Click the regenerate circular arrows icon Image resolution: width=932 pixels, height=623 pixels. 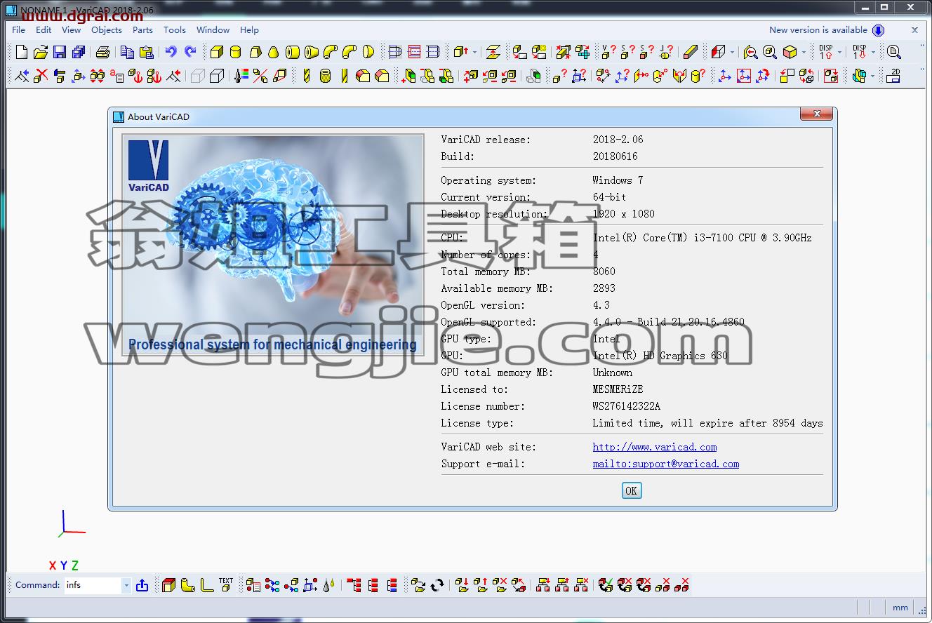point(437,585)
